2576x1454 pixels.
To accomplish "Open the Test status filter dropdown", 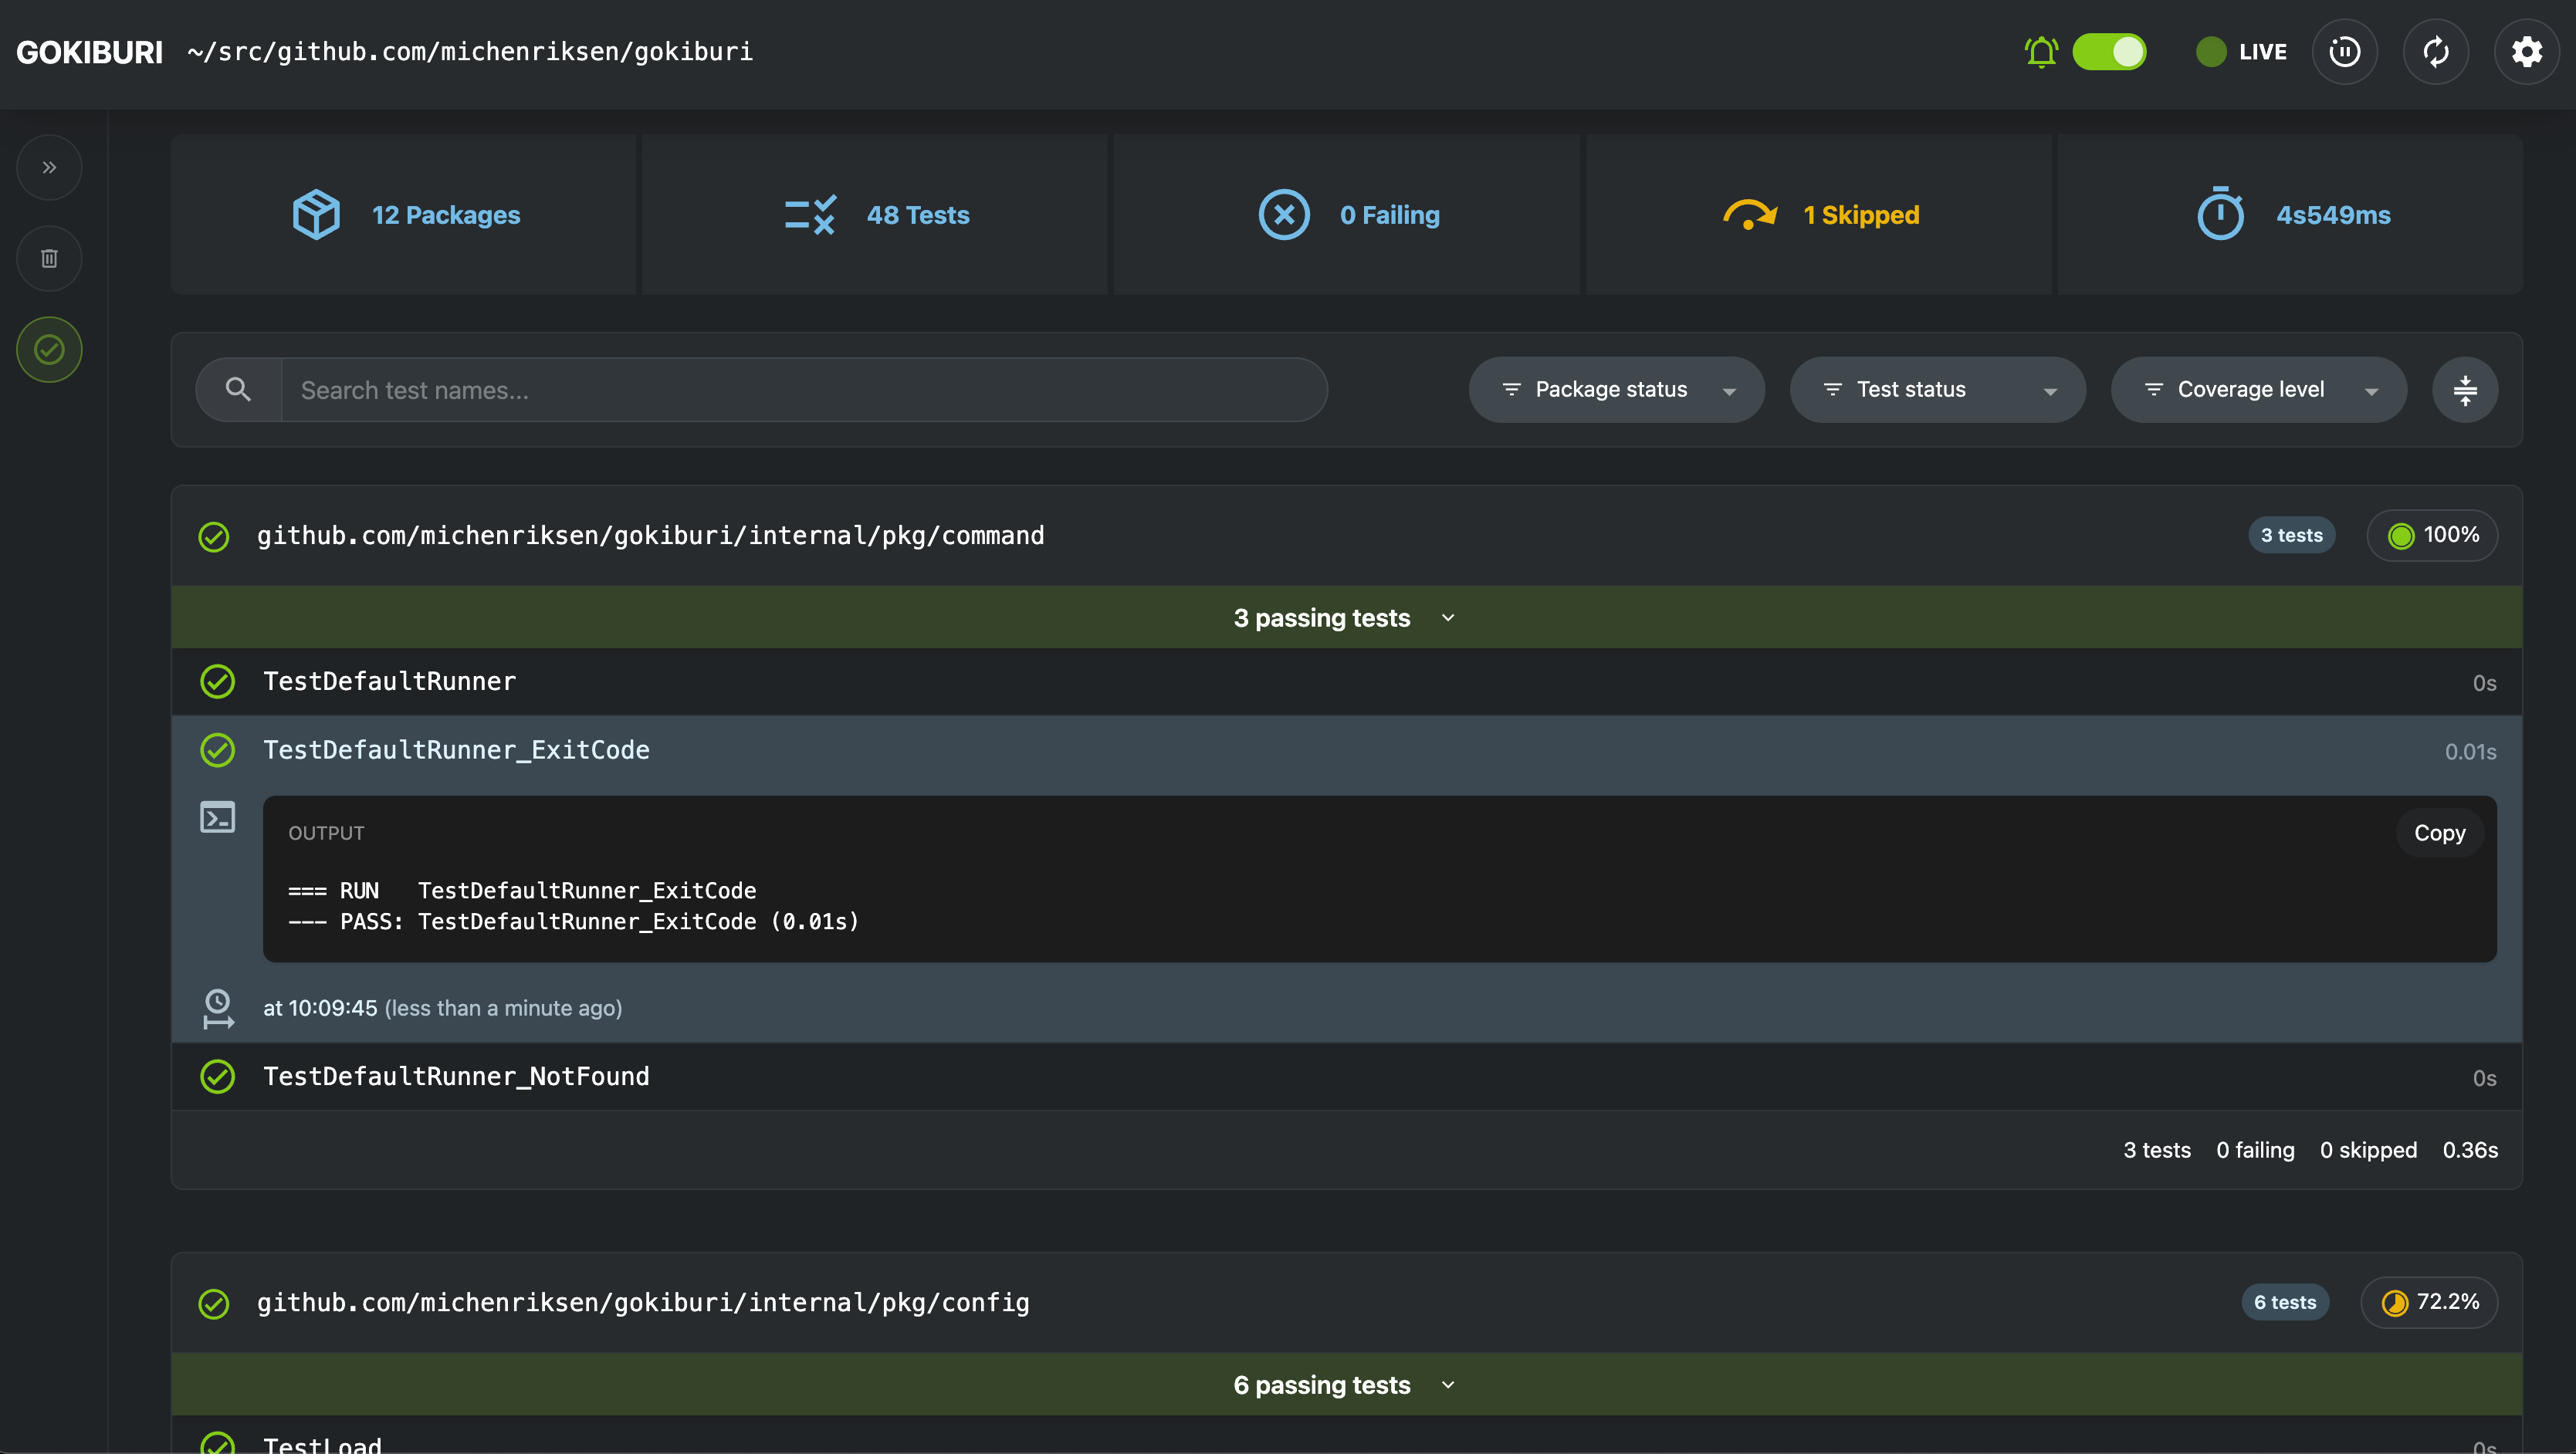I will click(x=1936, y=390).
